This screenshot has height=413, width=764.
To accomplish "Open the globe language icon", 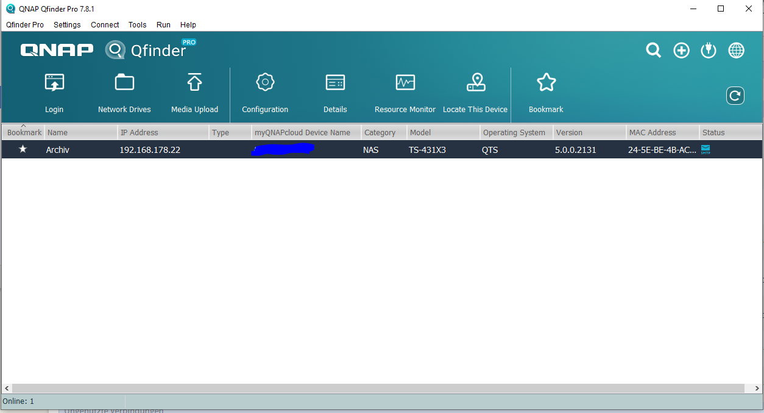I will pyautogui.click(x=737, y=51).
